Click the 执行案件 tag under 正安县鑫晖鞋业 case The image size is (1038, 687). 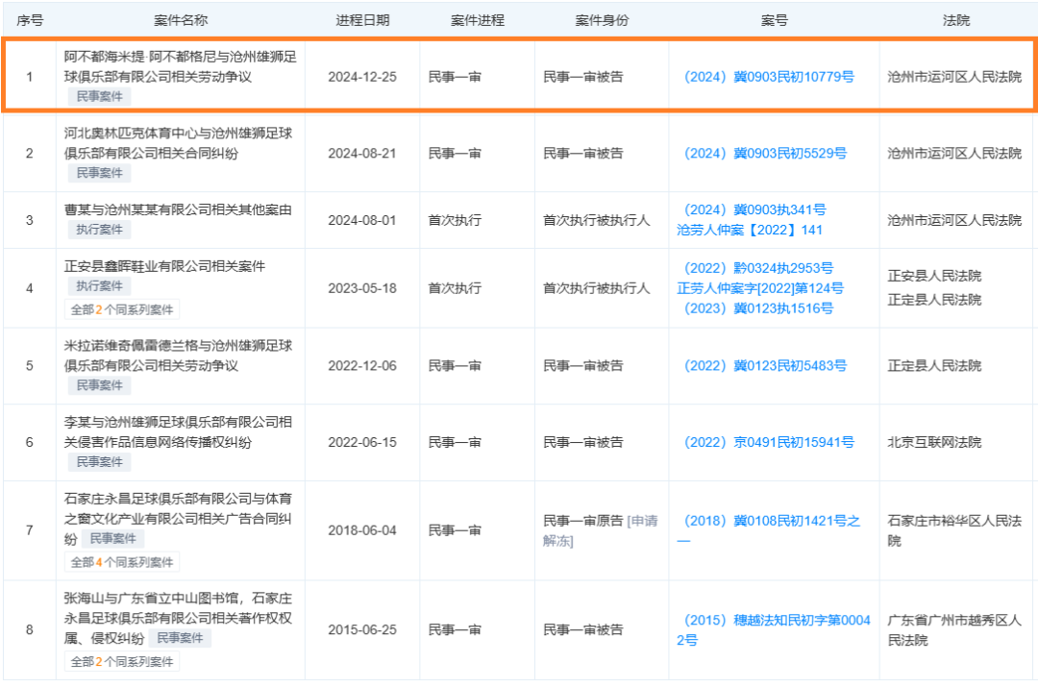pos(99,286)
